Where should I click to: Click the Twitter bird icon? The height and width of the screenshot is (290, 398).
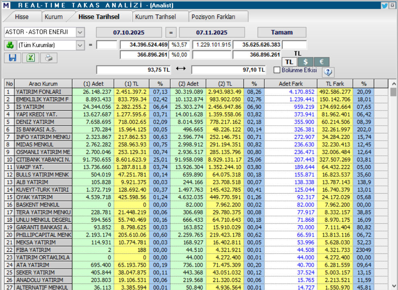pos(385,5)
